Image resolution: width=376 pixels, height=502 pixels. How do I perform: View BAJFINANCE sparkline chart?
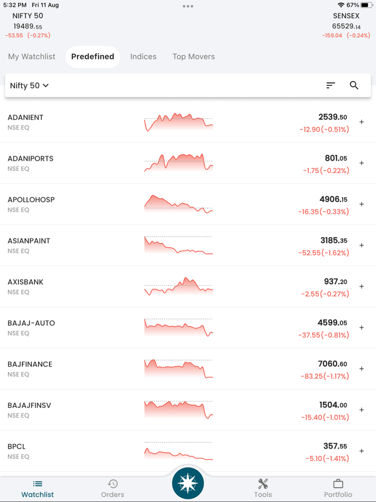178,369
